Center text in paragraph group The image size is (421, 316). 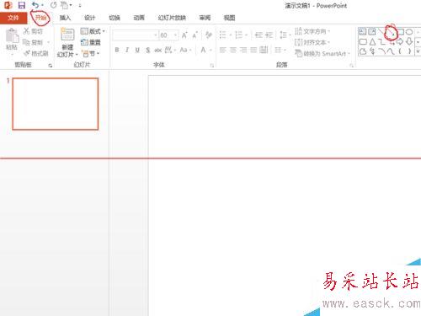(x=233, y=50)
